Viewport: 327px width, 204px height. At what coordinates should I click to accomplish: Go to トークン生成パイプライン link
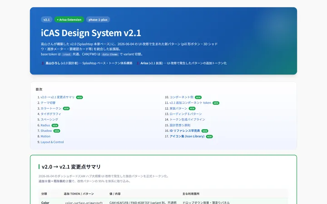point(187,120)
